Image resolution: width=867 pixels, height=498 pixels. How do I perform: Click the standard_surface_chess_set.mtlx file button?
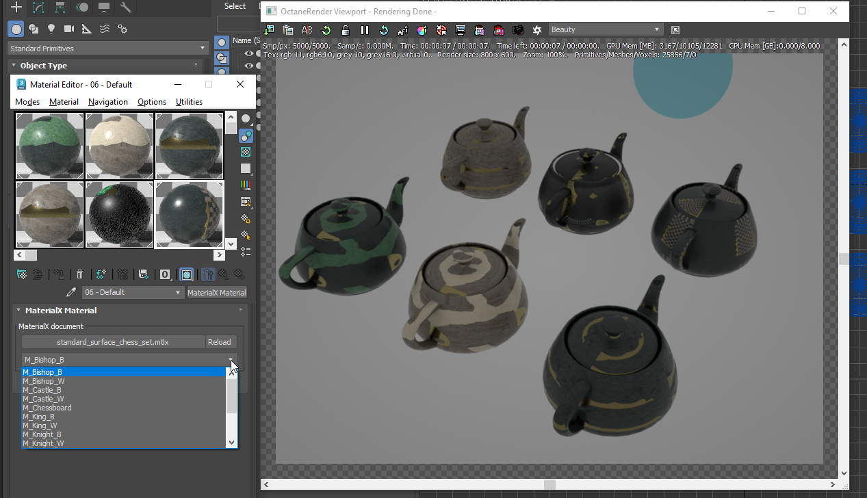click(112, 342)
